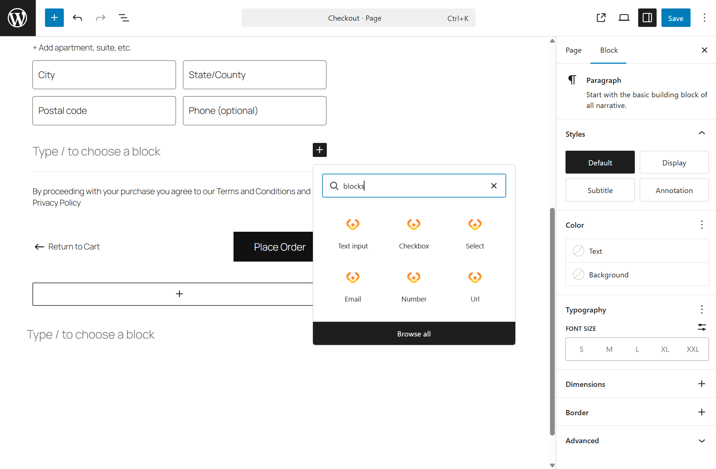The image size is (716, 469).
Task: Toggle the block inserter plus button
Action: (x=54, y=18)
